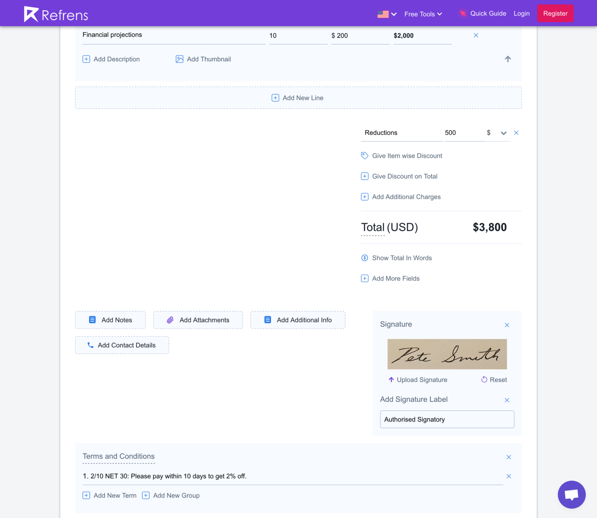Click the Add Contact Details phone icon
This screenshot has width=597, height=518.
point(91,345)
